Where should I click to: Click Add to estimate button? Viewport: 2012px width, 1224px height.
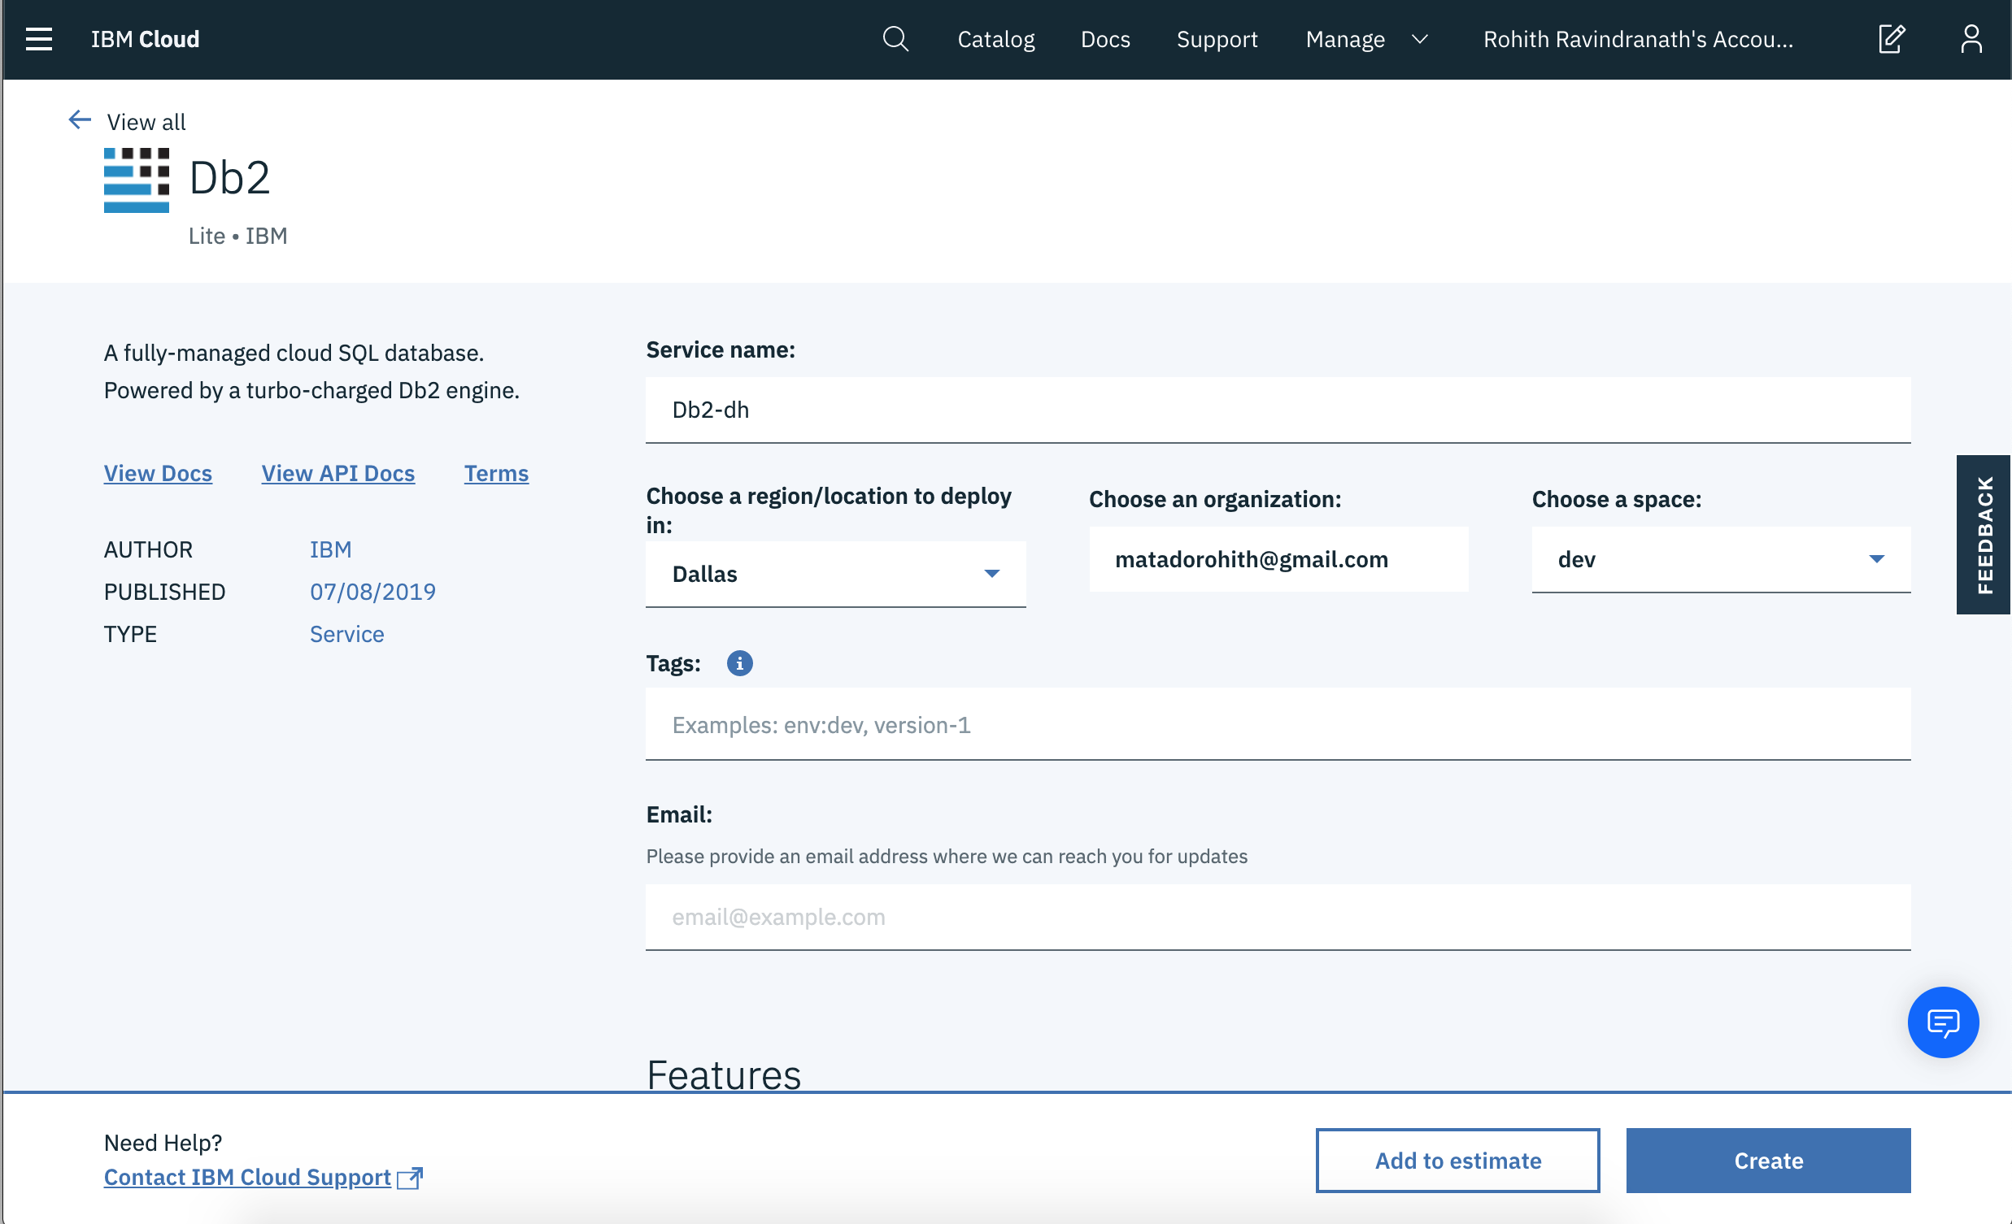1457,1161
